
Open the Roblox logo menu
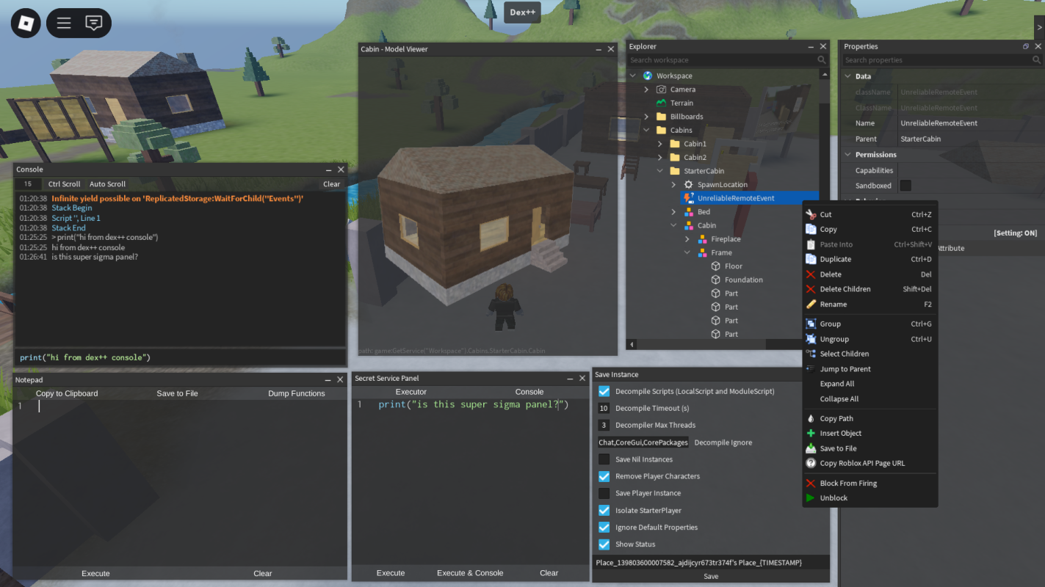[26, 23]
